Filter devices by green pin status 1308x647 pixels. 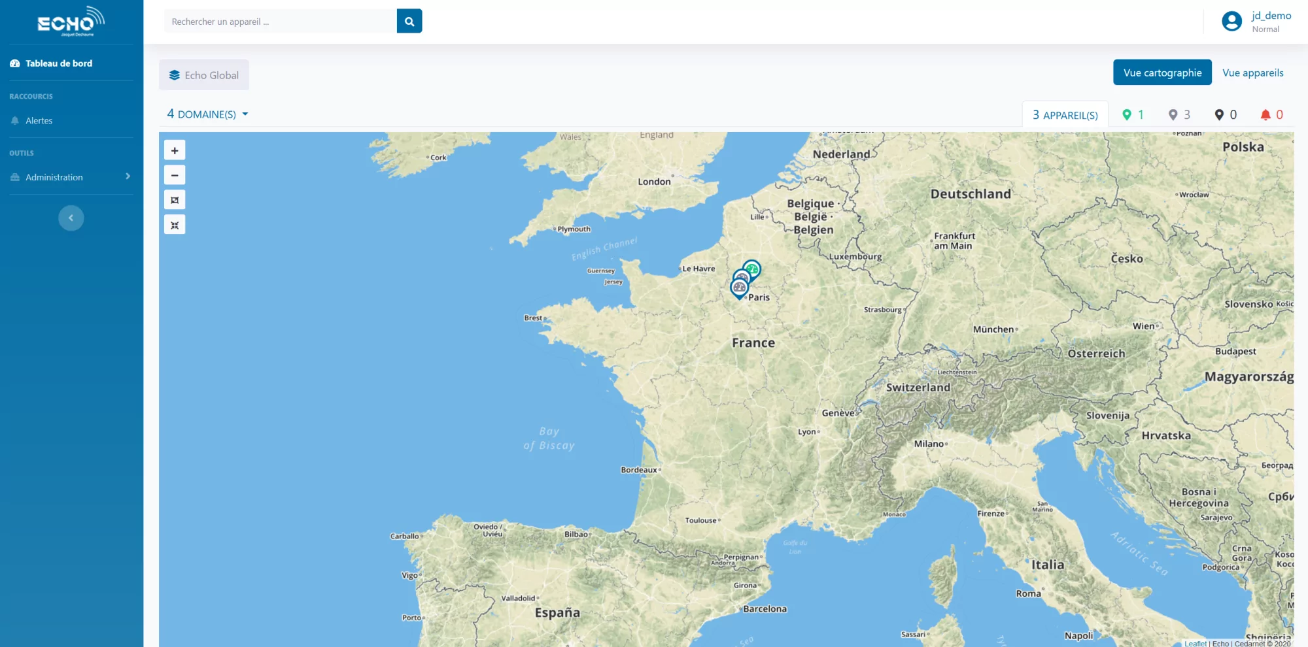pyautogui.click(x=1133, y=115)
